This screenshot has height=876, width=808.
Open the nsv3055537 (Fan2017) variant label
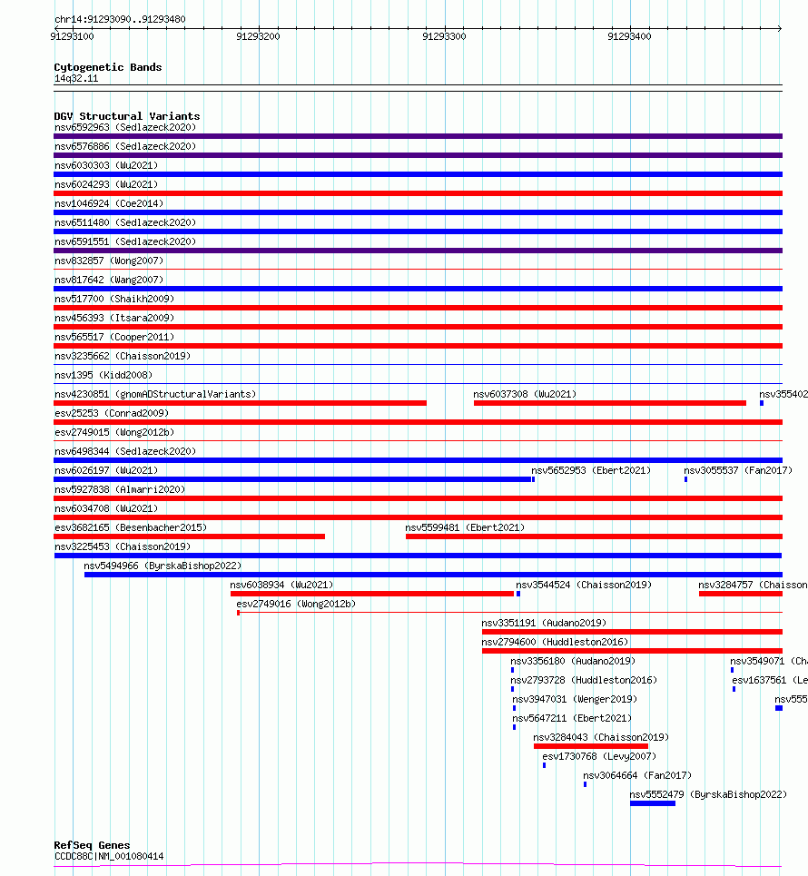(x=738, y=470)
